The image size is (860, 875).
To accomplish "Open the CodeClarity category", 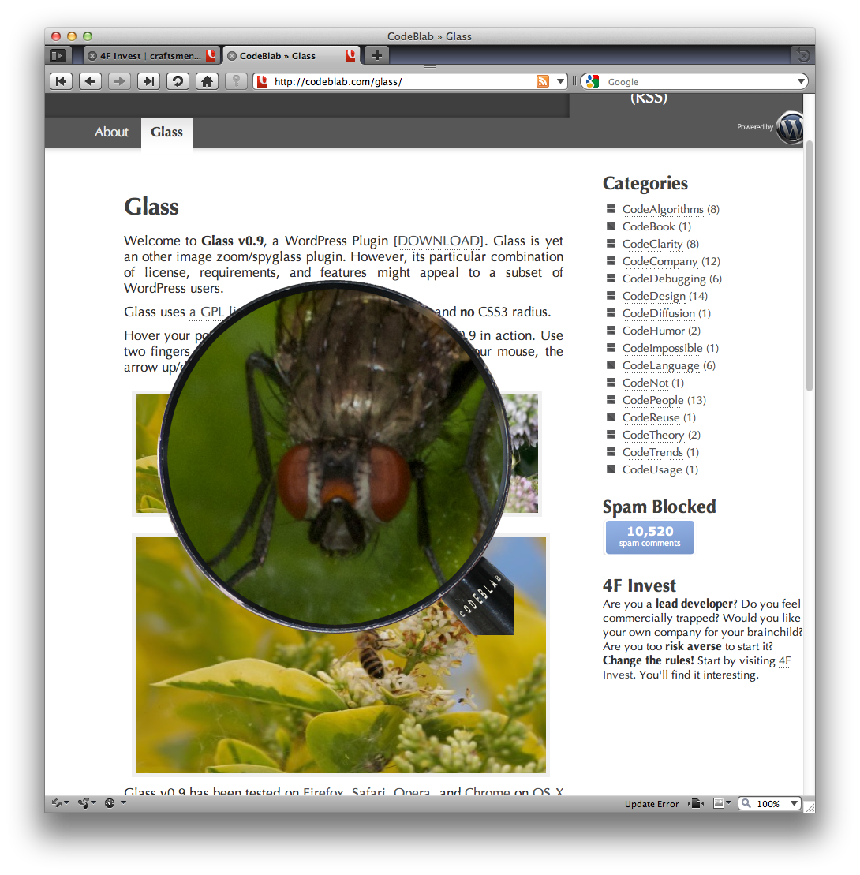I will tap(652, 244).
